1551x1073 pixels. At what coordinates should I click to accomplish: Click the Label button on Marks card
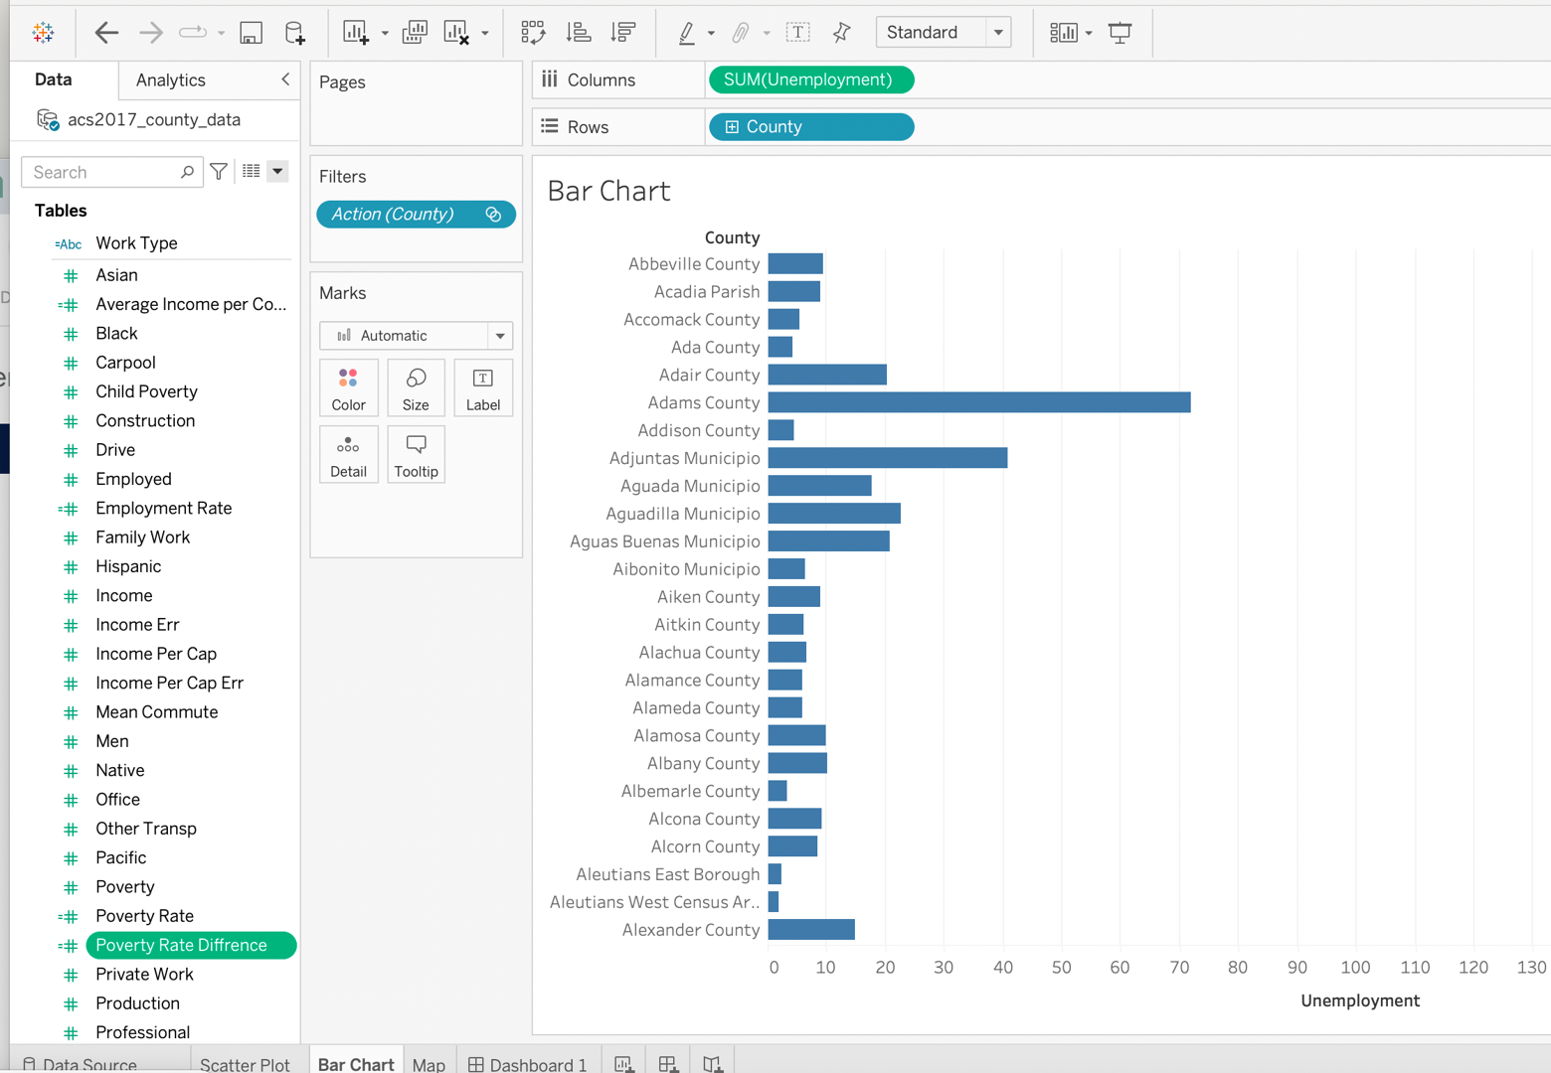[483, 388]
